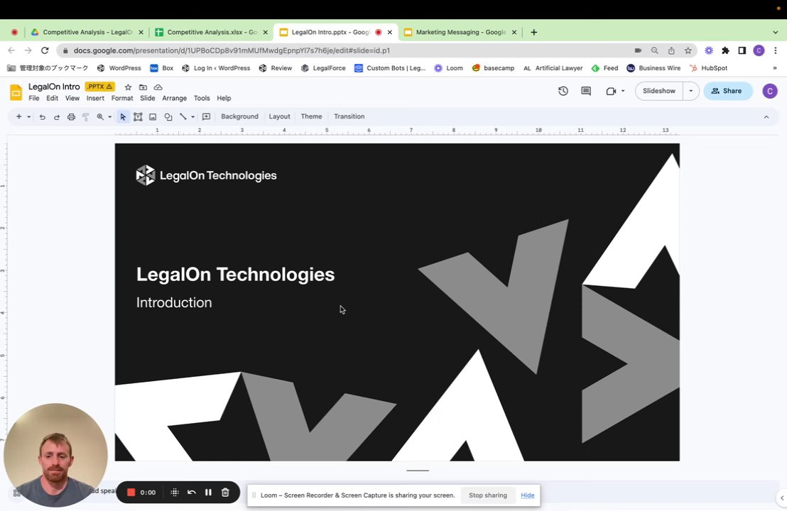The height and width of the screenshot is (511, 787).
Task: Open the browser Extensions puzzle icon
Action: pyautogui.click(x=725, y=50)
